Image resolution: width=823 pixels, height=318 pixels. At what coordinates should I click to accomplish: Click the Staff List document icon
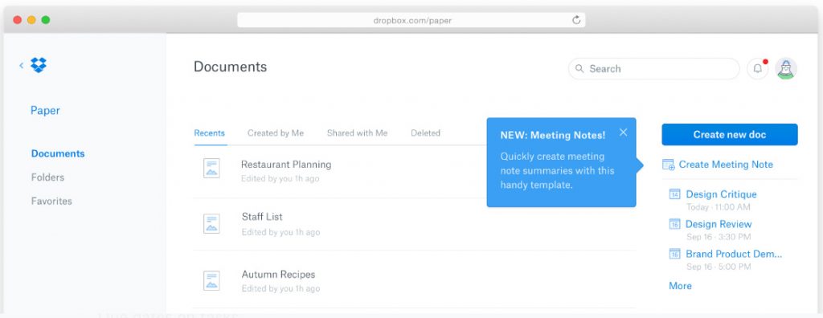[x=211, y=223]
